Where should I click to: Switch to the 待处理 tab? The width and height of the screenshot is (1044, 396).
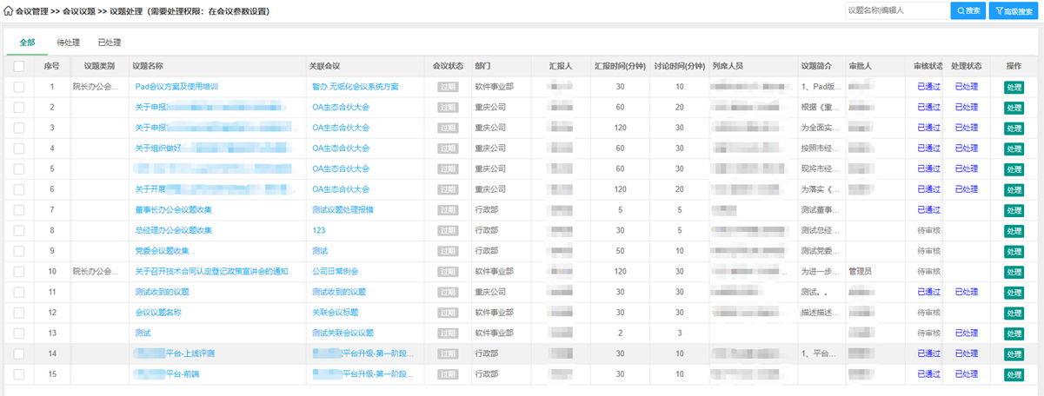pos(68,42)
